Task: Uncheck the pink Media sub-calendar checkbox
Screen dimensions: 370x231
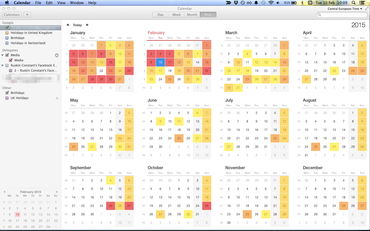Action: point(11,60)
